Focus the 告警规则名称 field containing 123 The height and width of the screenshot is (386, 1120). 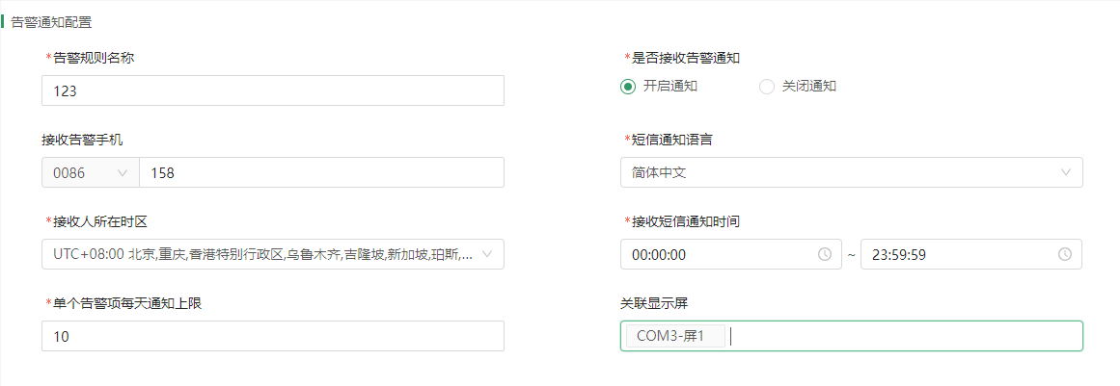coord(273,90)
